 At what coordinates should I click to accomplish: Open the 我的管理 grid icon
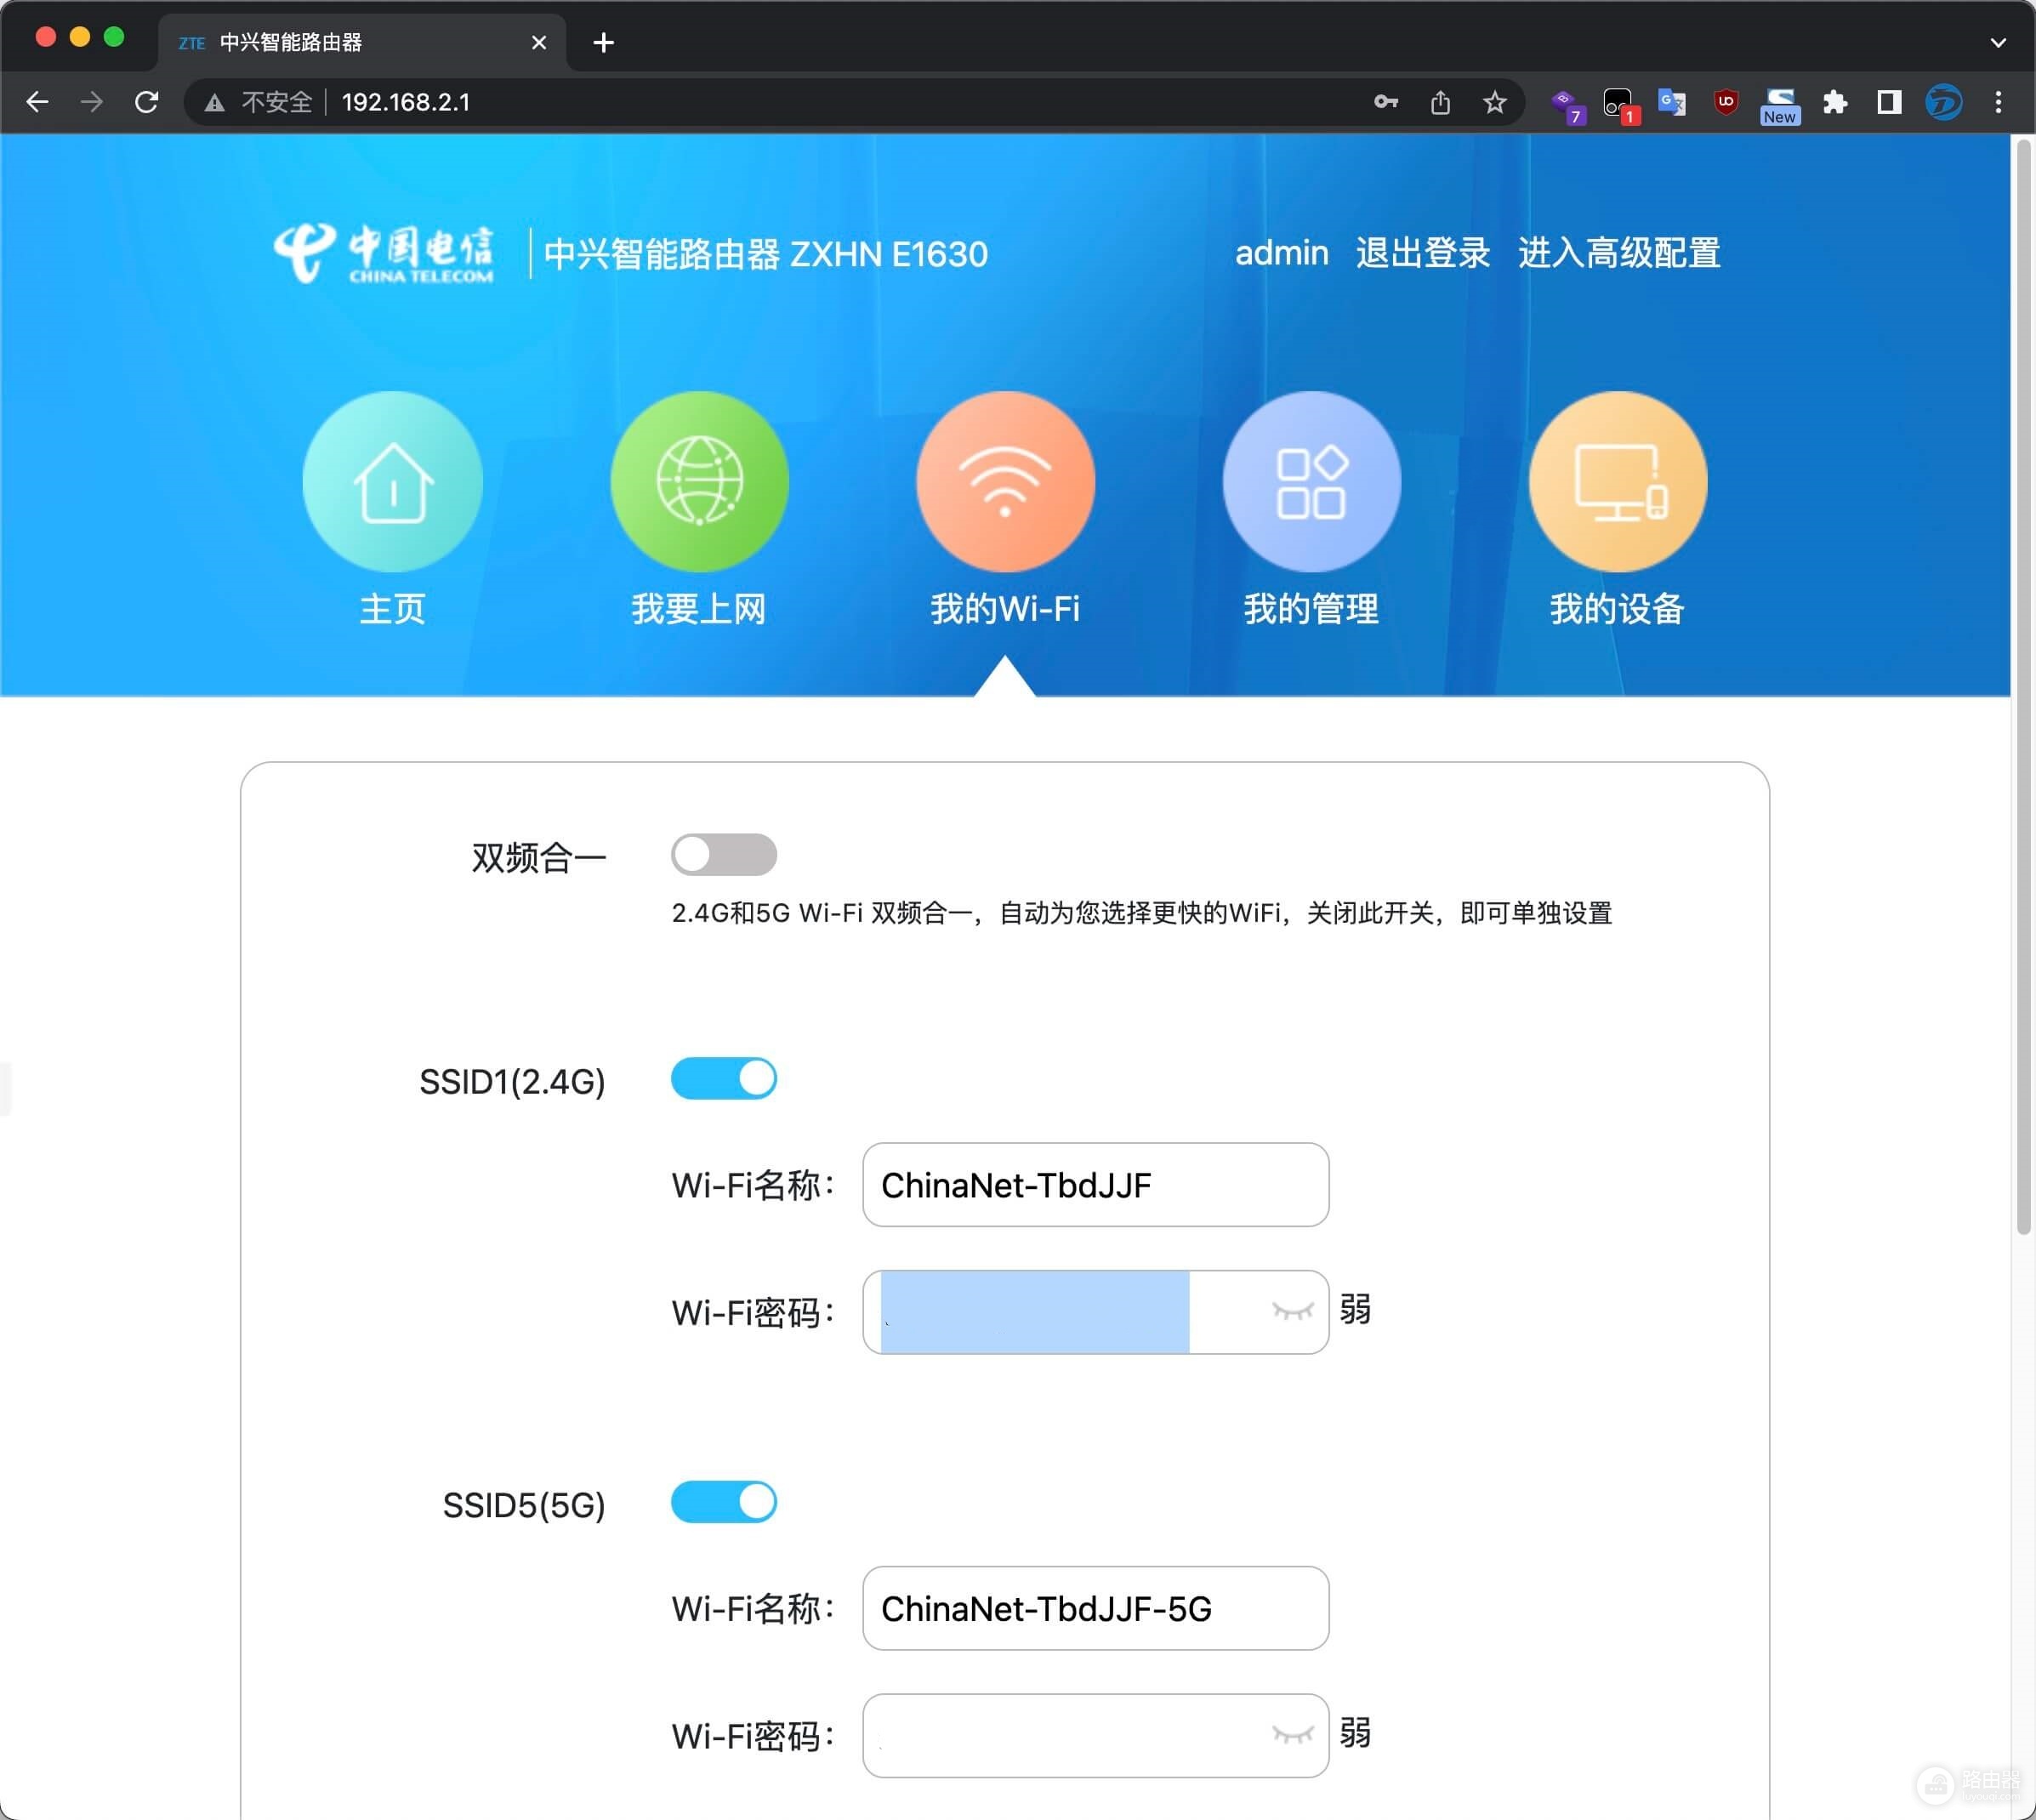coord(1311,481)
